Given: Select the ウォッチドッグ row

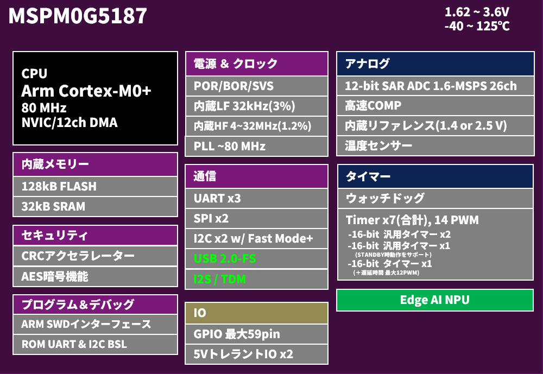Looking at the screenshot, I should point(435,199).
